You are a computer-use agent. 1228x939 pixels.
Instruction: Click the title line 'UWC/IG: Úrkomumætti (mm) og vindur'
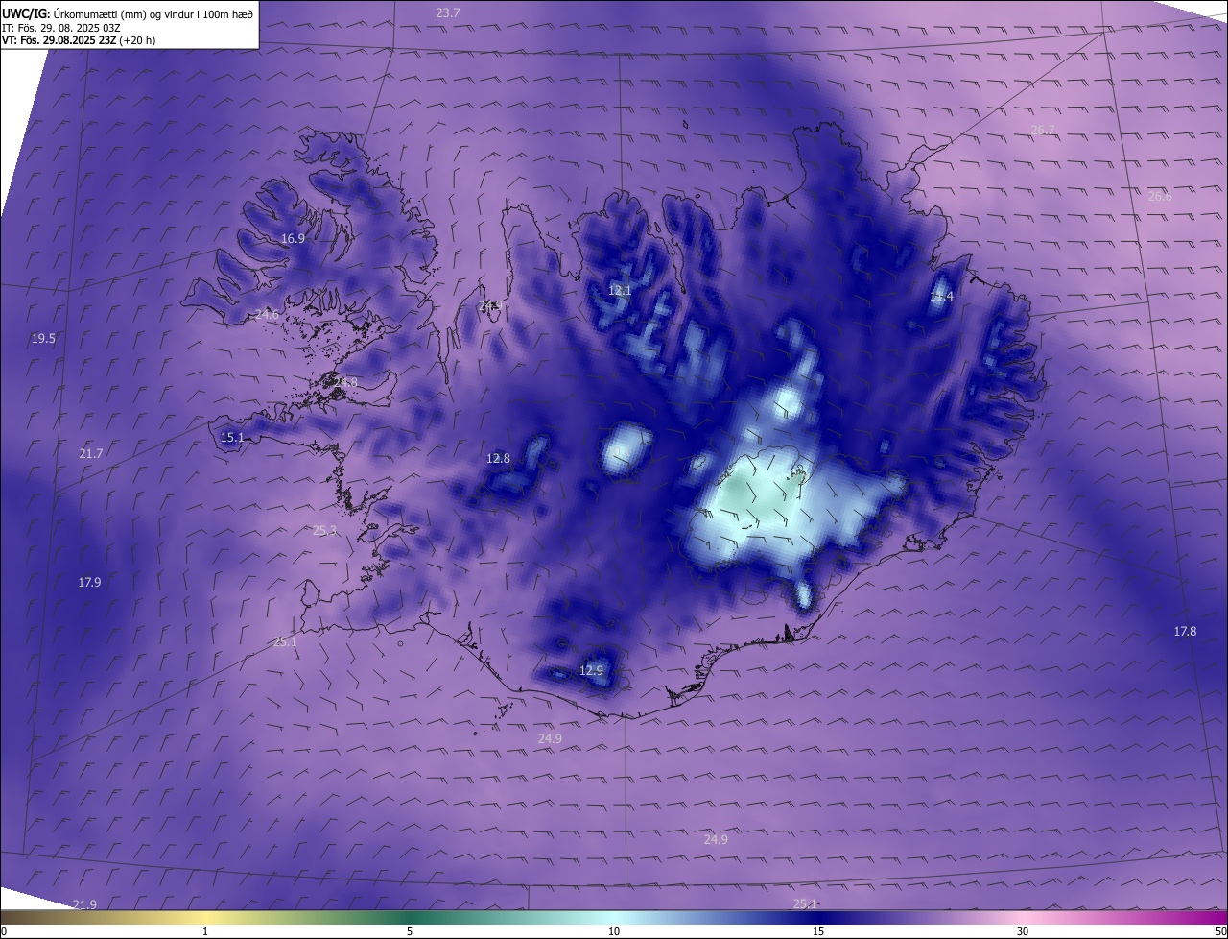[x=128, y=12]
